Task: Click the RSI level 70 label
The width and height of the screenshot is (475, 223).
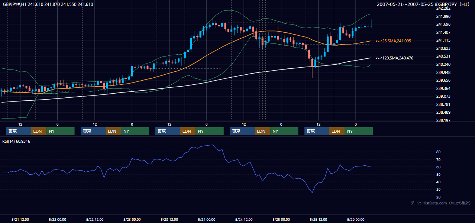Action: [438, 159]
